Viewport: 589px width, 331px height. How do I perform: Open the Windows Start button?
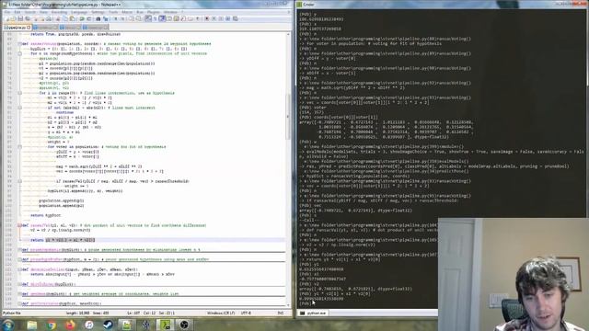pos(8,325)
